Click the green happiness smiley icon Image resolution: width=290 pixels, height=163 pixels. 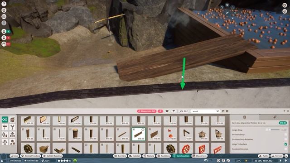point(75,161)
